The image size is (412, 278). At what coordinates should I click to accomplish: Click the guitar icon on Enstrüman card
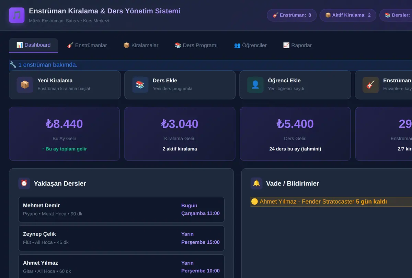point(370,85)
